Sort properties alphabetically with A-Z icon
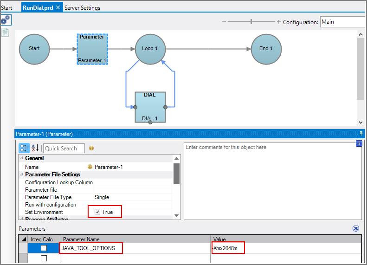Image resolution: width=367 pixels, height=265 pixels. pos(35,148)
